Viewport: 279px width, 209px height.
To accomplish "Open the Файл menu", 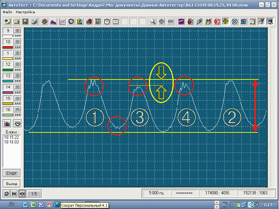I will click(7, 12).
